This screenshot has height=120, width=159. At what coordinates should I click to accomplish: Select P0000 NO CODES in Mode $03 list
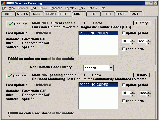click(98, 33)
